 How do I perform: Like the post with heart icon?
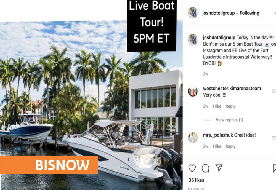tap(192, 168)
